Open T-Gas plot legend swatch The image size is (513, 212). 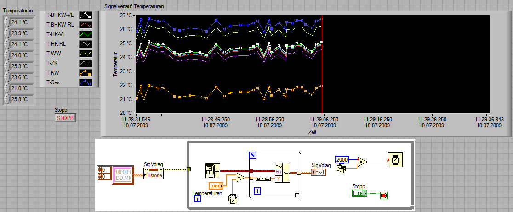pos(85,82)
